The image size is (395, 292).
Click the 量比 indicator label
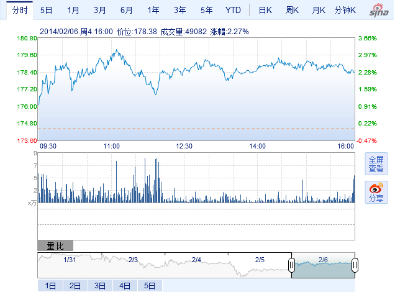(55, 246)
